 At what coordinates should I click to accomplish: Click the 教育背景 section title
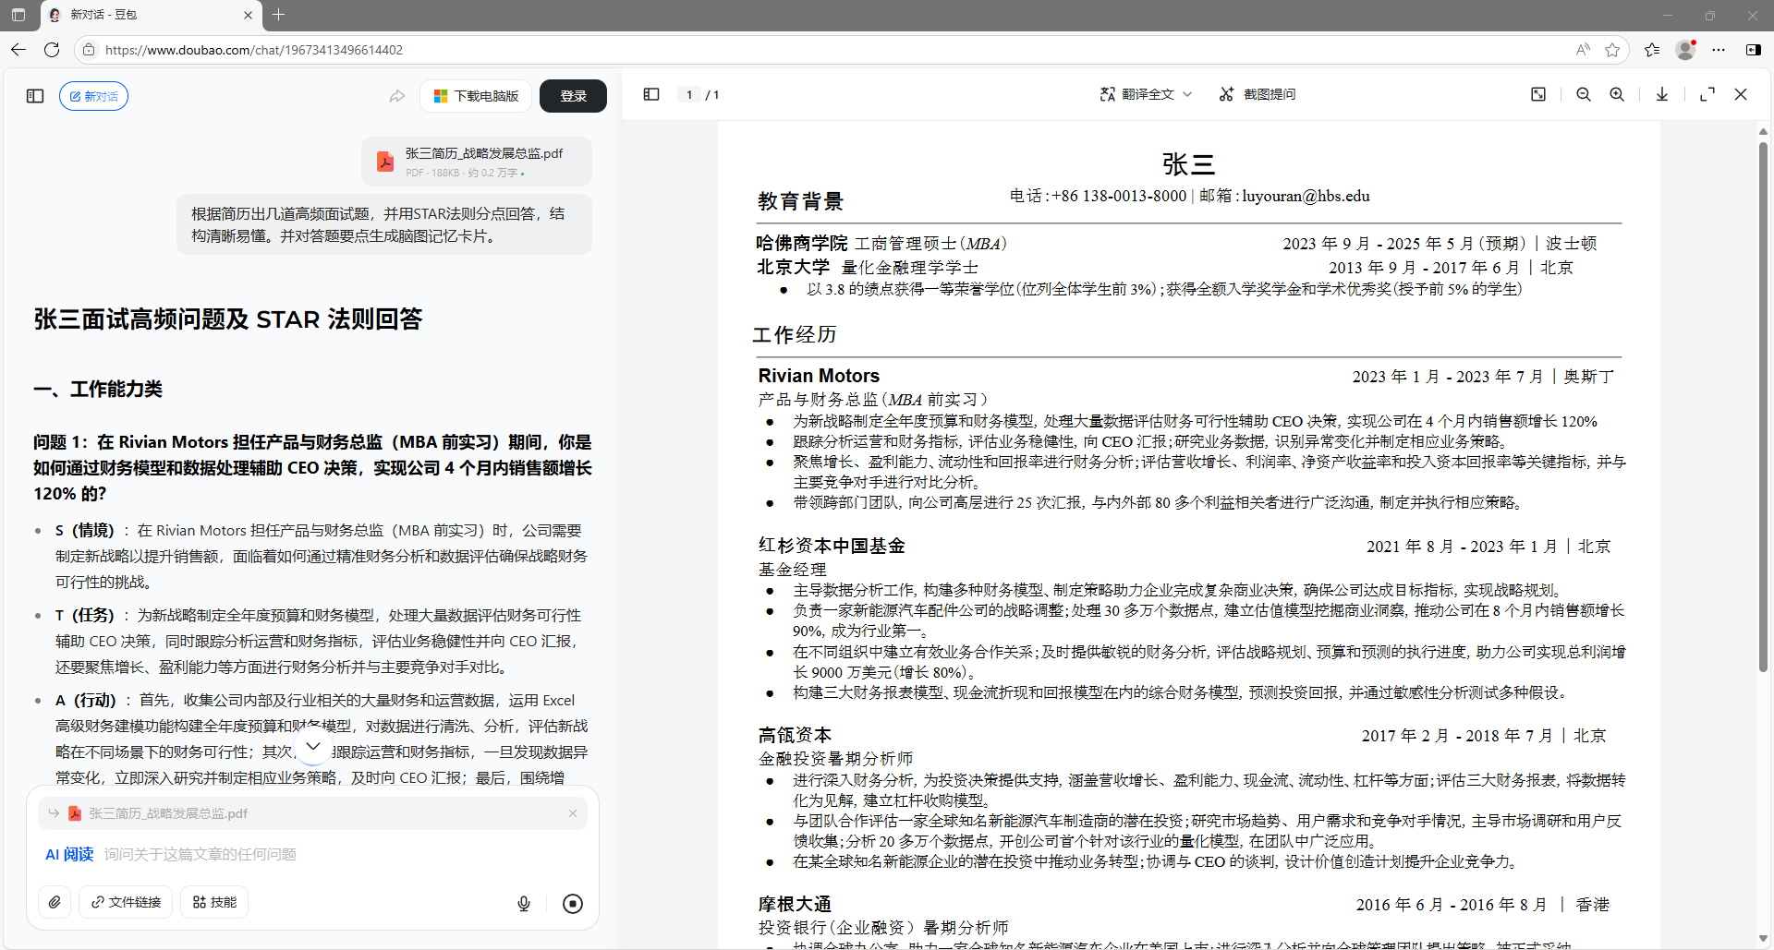tap(800, 201)
